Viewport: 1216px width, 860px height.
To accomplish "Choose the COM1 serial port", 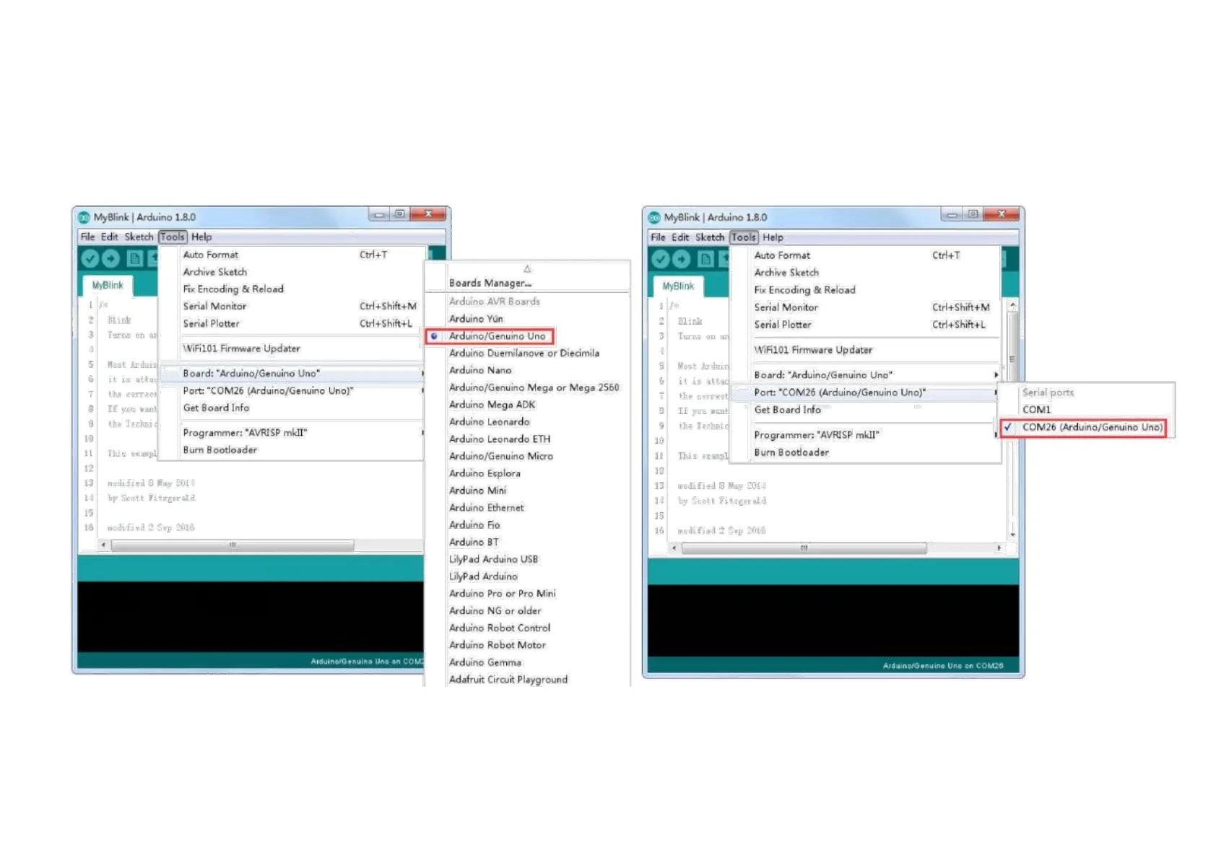I will pos(1037,410).
